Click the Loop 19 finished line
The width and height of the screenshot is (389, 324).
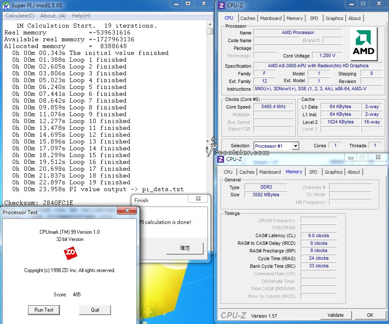[69, 182]
